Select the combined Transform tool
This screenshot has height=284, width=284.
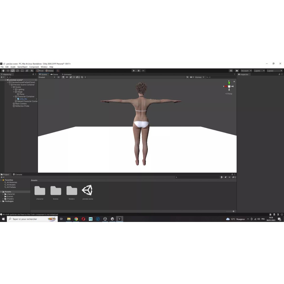(27, 71)
